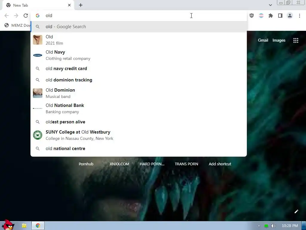This screenshot has width=306, height=230.
Task: Choose the 'Old 2021 film' suggestion
Action: click(139, 40)
